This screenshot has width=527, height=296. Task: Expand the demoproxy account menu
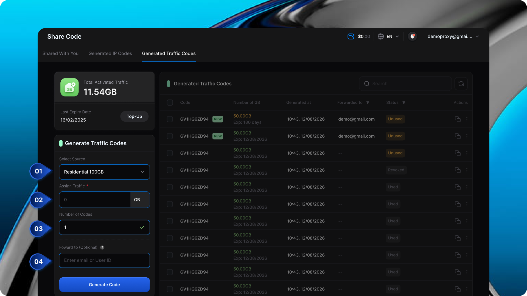tap(477, 36)
